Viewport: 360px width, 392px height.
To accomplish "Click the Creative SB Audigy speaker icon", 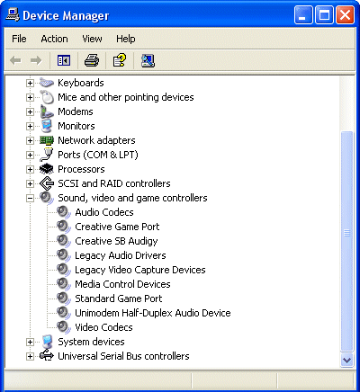I will (x=64, y=241).
